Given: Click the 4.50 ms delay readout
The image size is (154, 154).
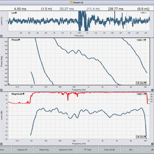Looking at the screenshot, I should [20, 9].
